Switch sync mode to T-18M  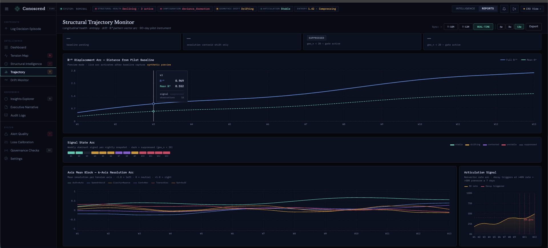(451, 27)
